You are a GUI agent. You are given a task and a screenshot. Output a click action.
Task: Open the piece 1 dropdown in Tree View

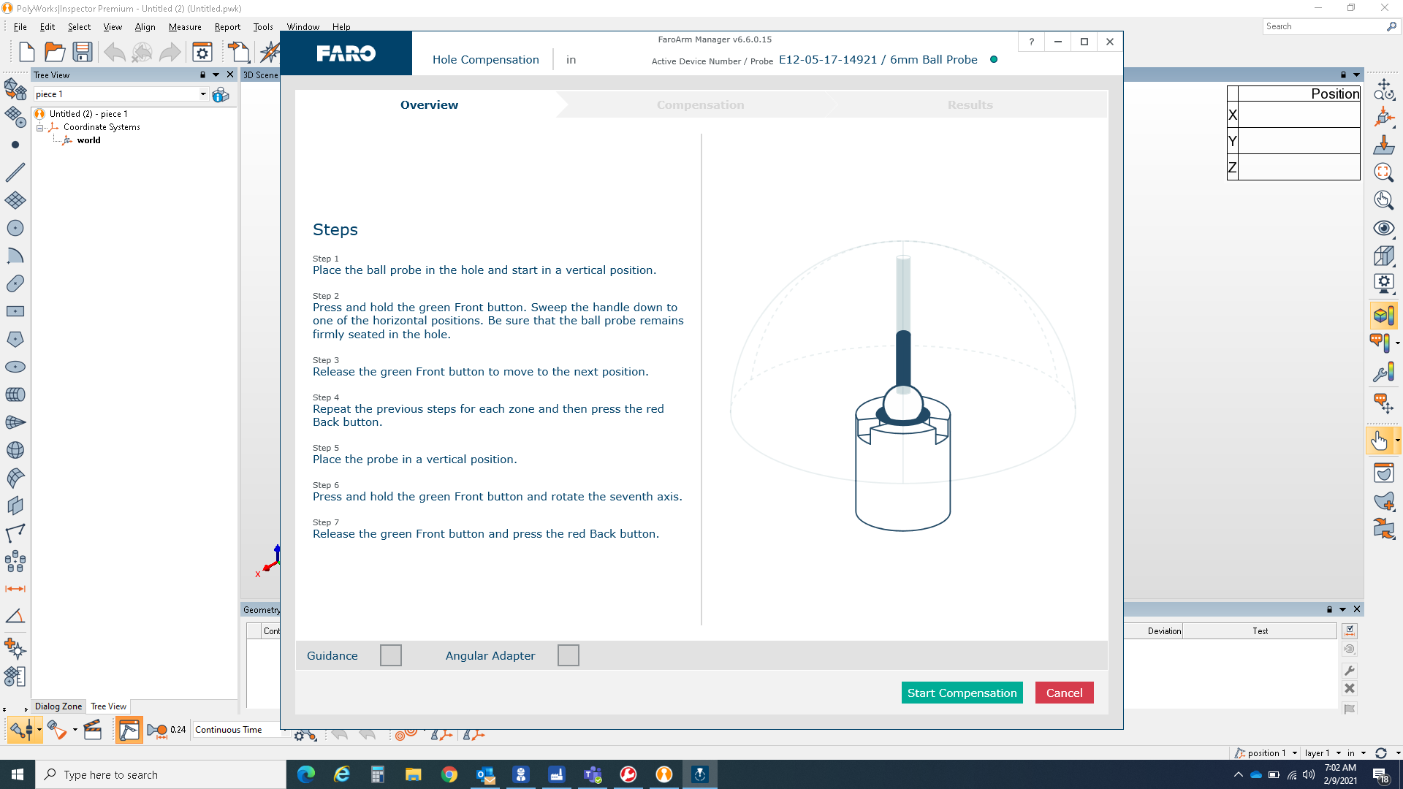pos(204,94)
